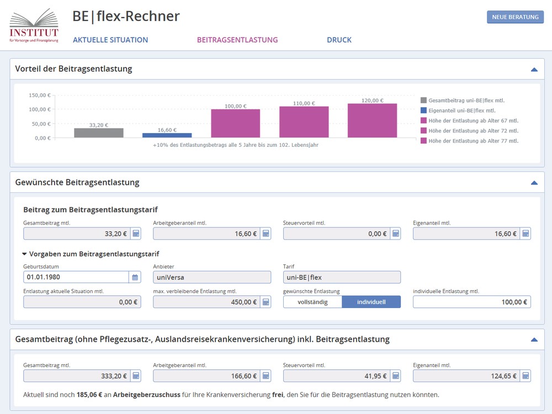This screenshot has width=552, height=414.
Task: Switch to the Aktuelle Situation tab
Action: pyautogui.click(x=110, y=40)
